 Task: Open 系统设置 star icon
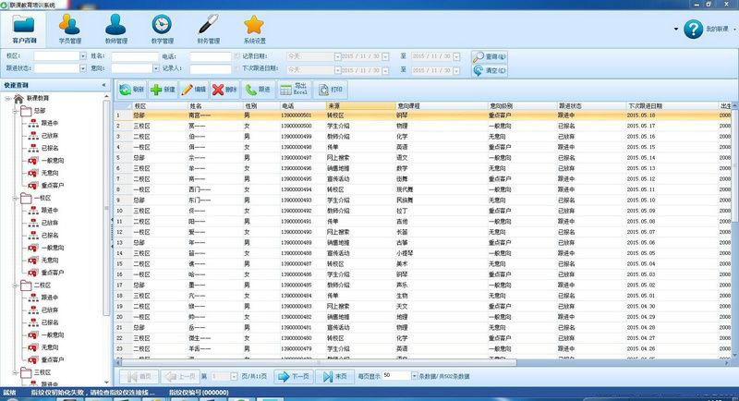click(x=253, y=29)
